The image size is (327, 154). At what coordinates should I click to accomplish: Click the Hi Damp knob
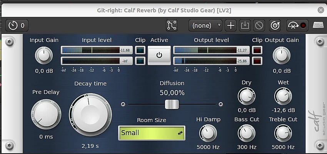(x=208, y=133)
